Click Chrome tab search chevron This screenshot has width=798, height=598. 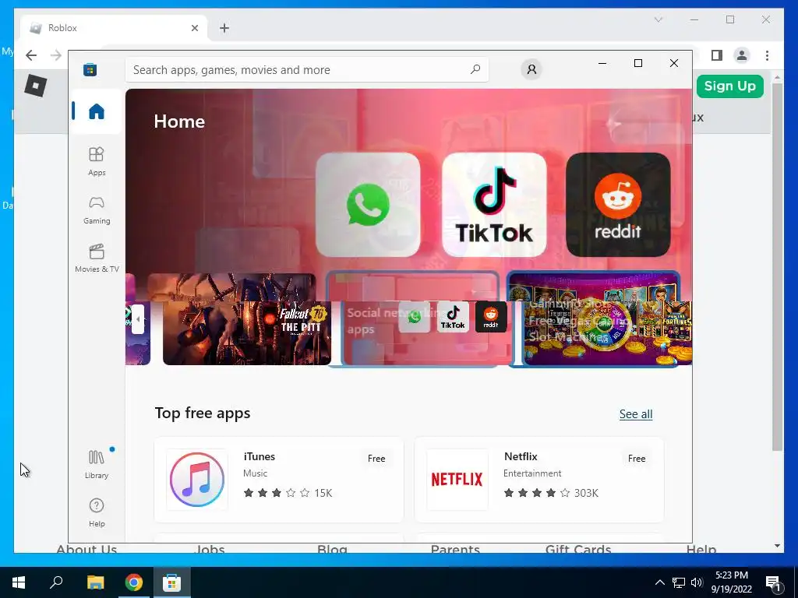(658, 19)
